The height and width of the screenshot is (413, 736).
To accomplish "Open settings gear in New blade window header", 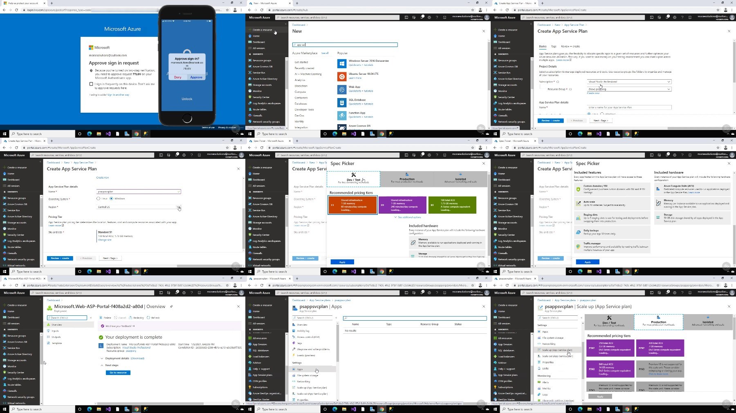I will coord(429,18).
